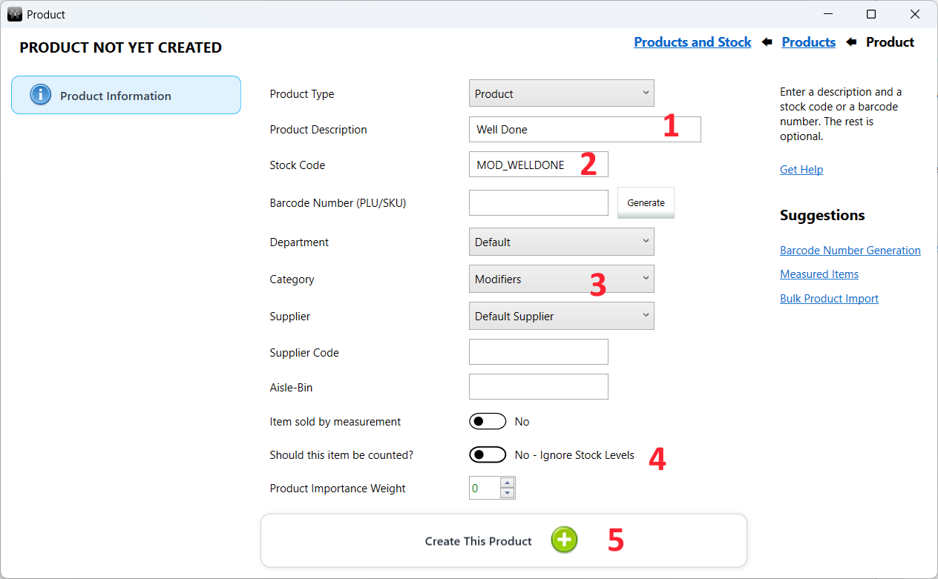The image size is (938, 579).
Task: Click the 'Product Importance Weight' label
Action: click(x=338, y=489)
